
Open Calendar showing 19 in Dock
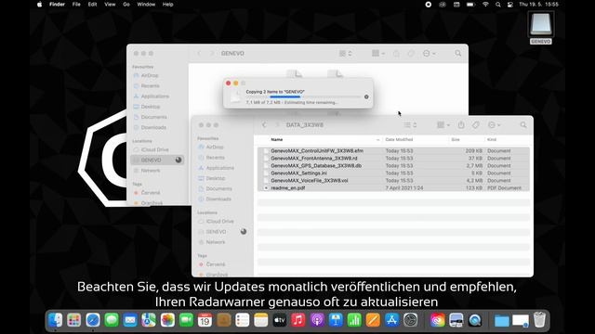205,320
